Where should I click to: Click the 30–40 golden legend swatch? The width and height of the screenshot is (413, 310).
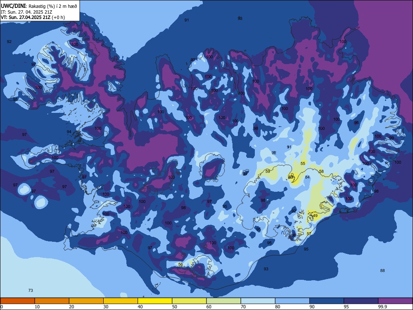pos(121,301)
